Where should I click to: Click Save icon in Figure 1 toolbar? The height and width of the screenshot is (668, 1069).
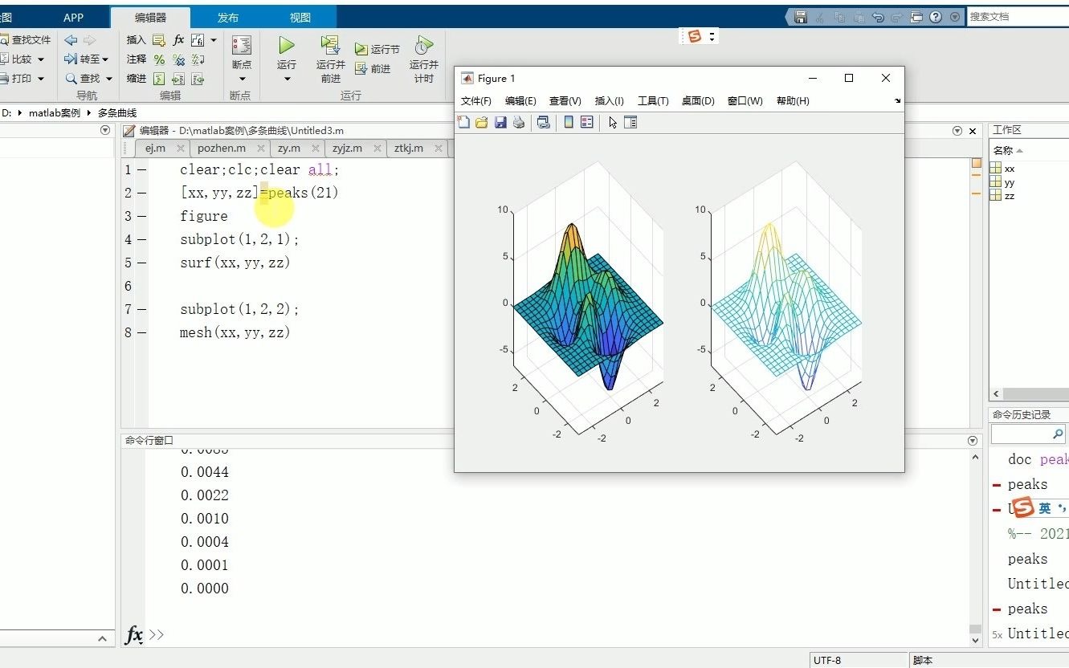click(500, 122)
